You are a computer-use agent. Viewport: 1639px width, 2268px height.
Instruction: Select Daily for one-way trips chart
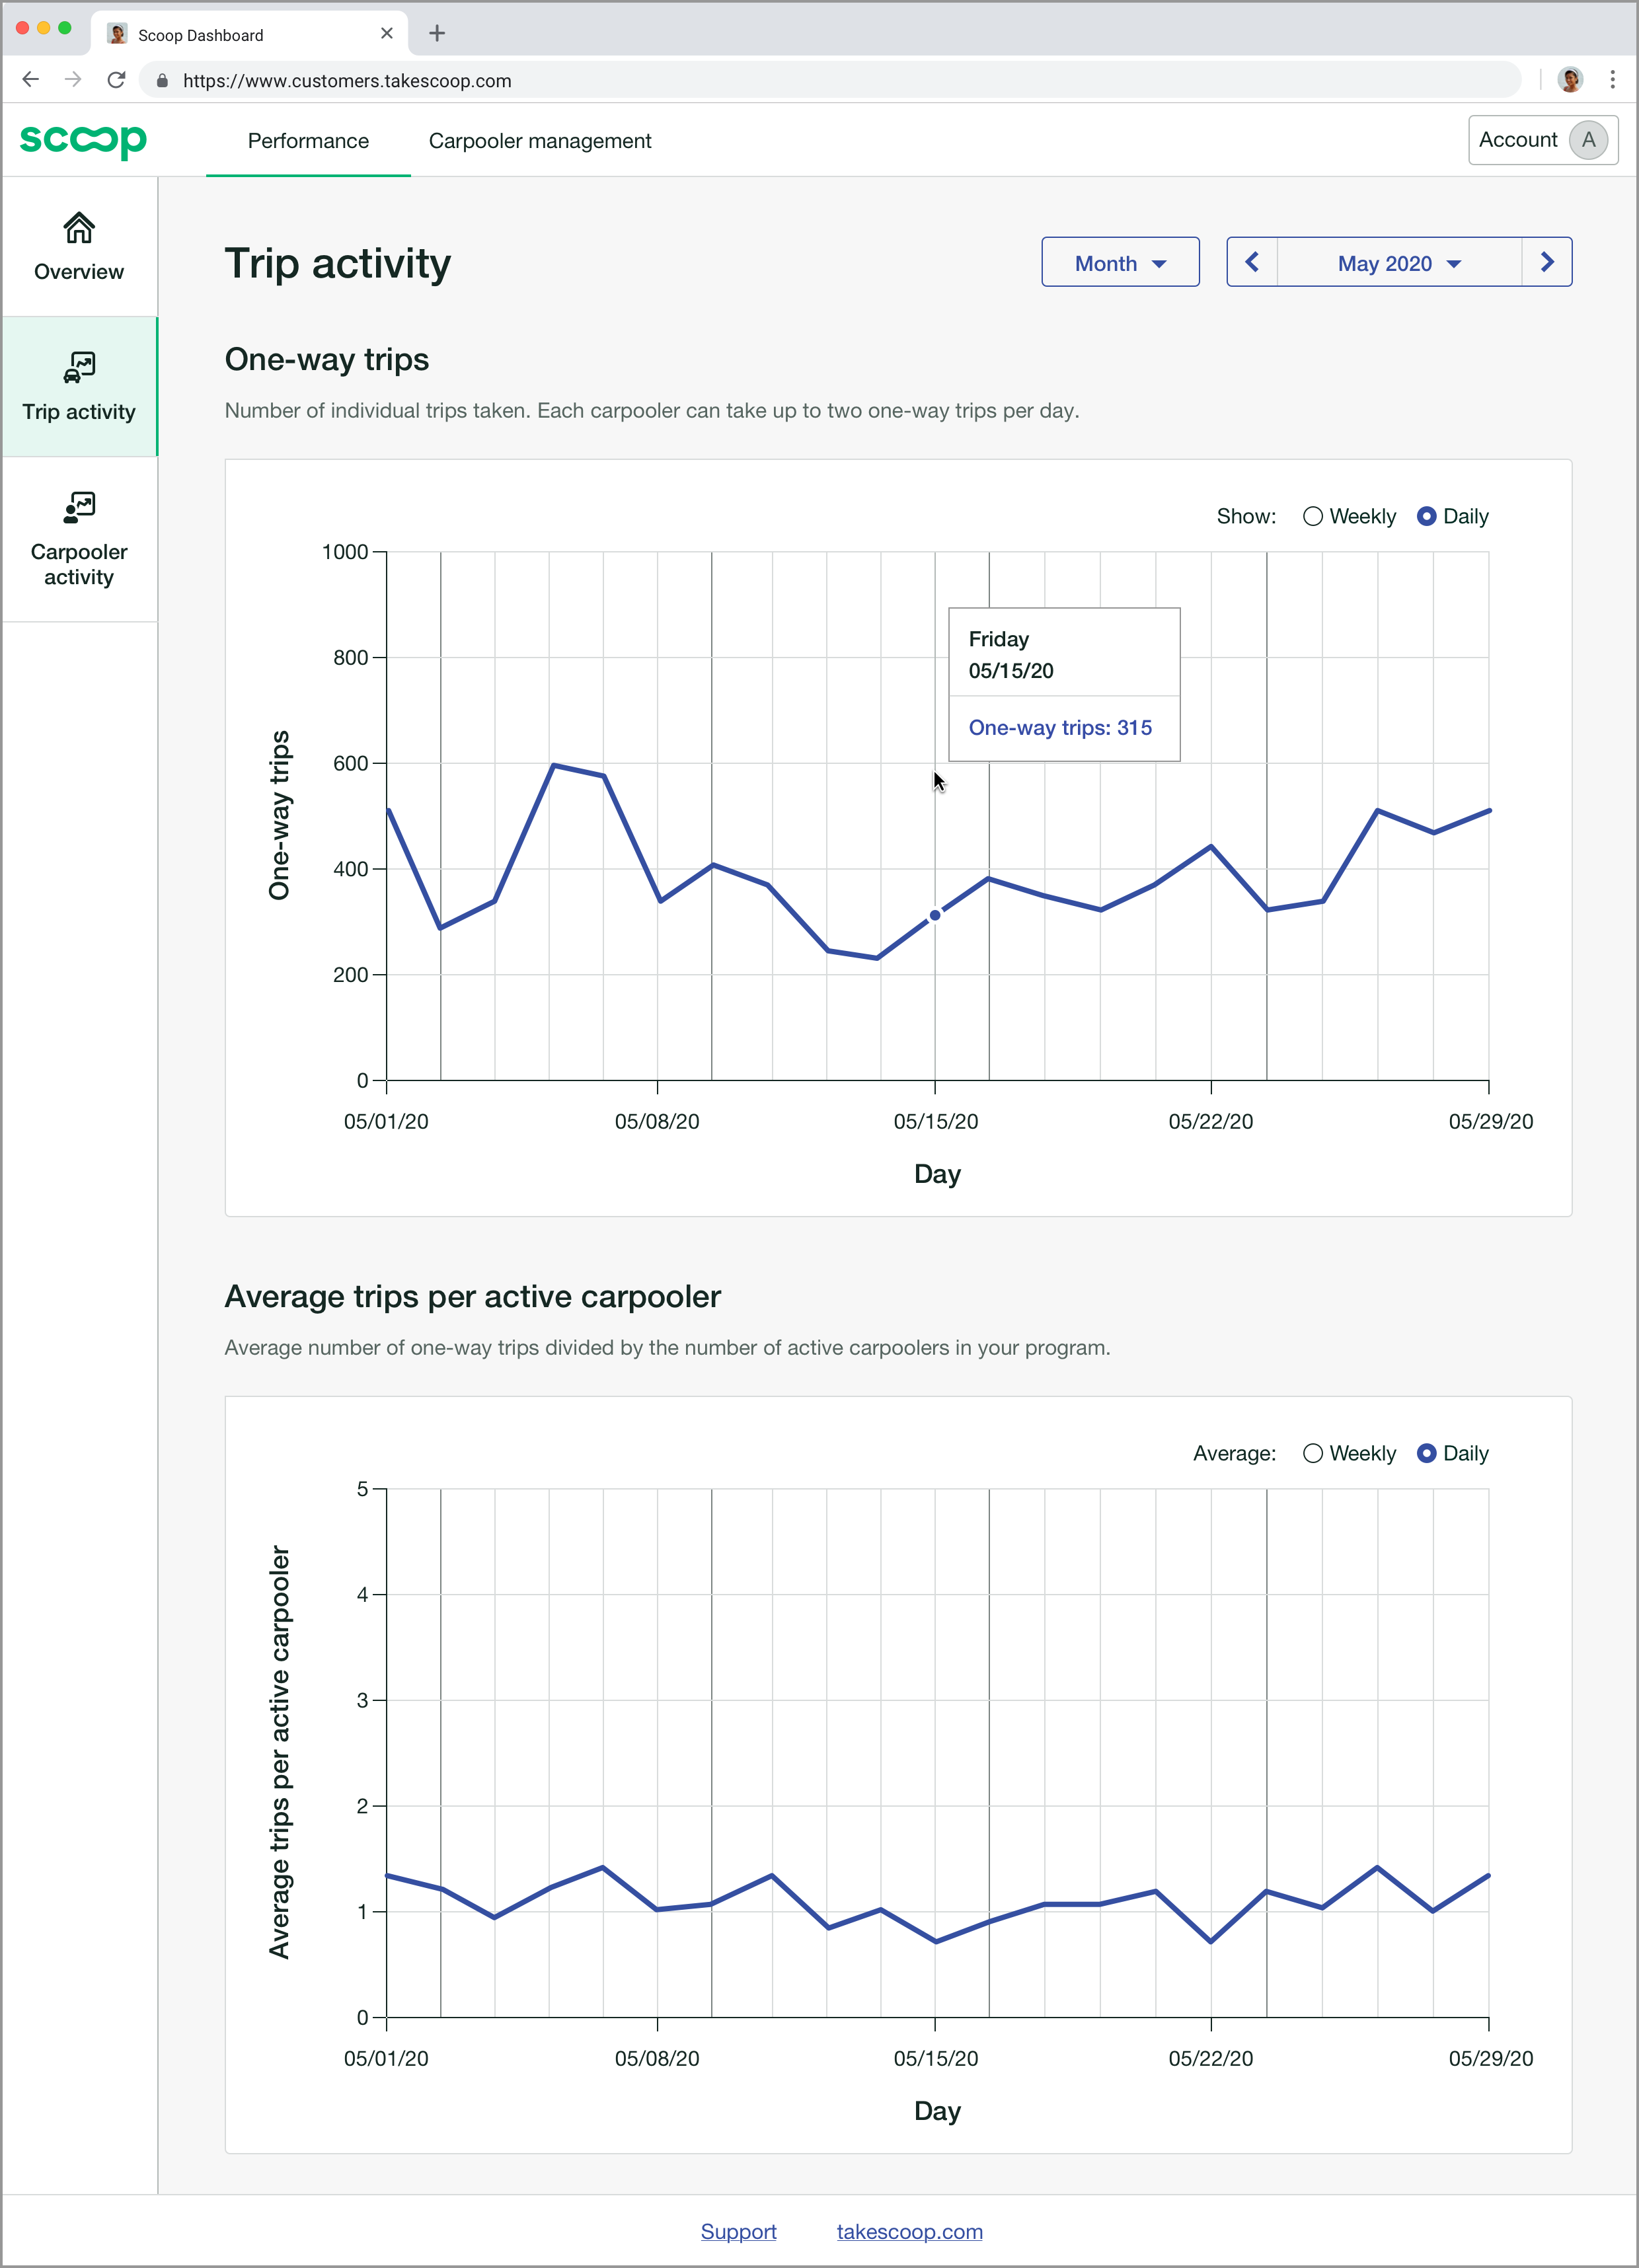coord(1427,517)
